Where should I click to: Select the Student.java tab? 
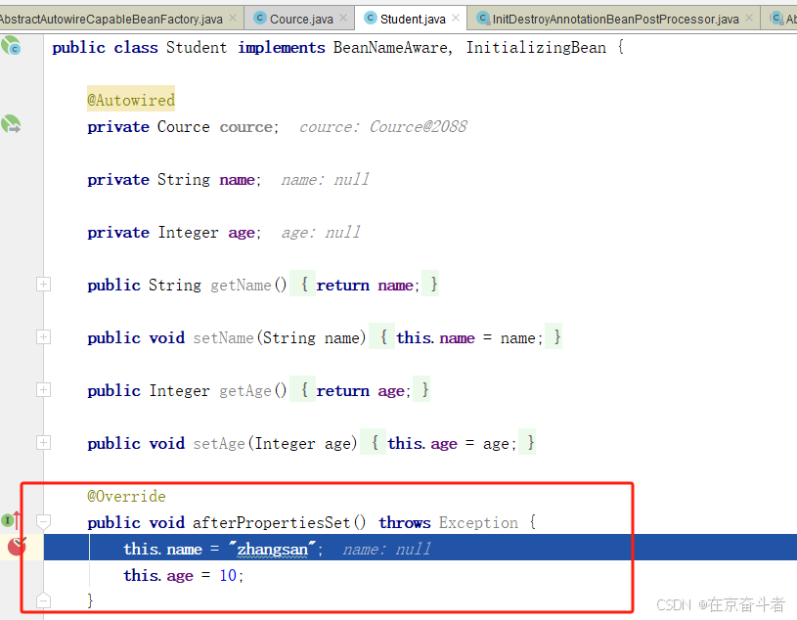tap(413, 19)
